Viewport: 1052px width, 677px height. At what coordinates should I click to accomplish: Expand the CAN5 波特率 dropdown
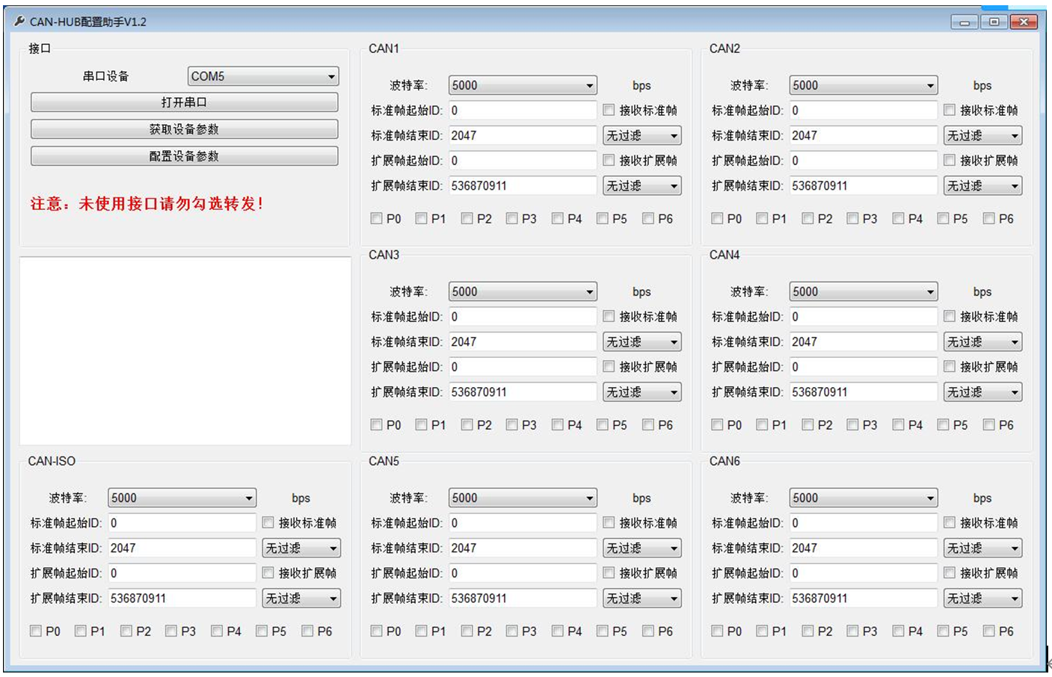[523, 498]
